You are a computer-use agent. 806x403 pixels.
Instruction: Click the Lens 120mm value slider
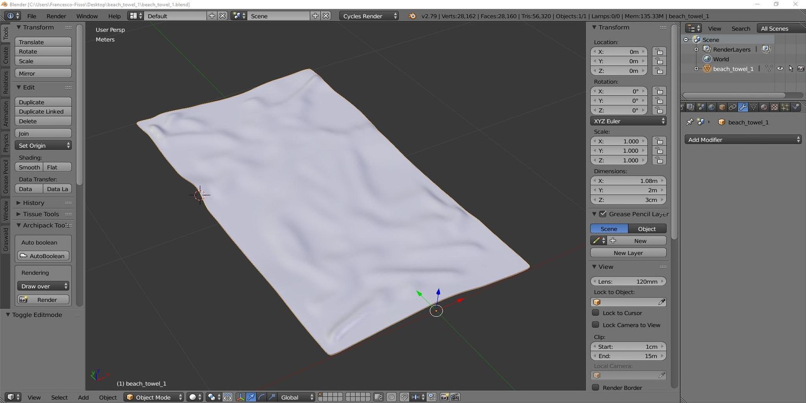click(x=628, y=281)
